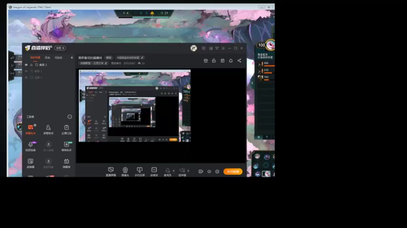Select the 截屏 2 source row

[49, 65]
